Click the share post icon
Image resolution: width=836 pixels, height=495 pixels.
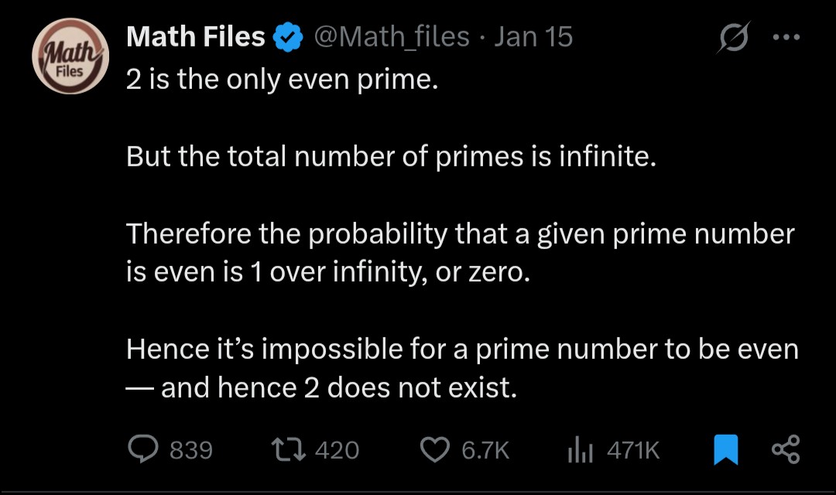[785, 449]
